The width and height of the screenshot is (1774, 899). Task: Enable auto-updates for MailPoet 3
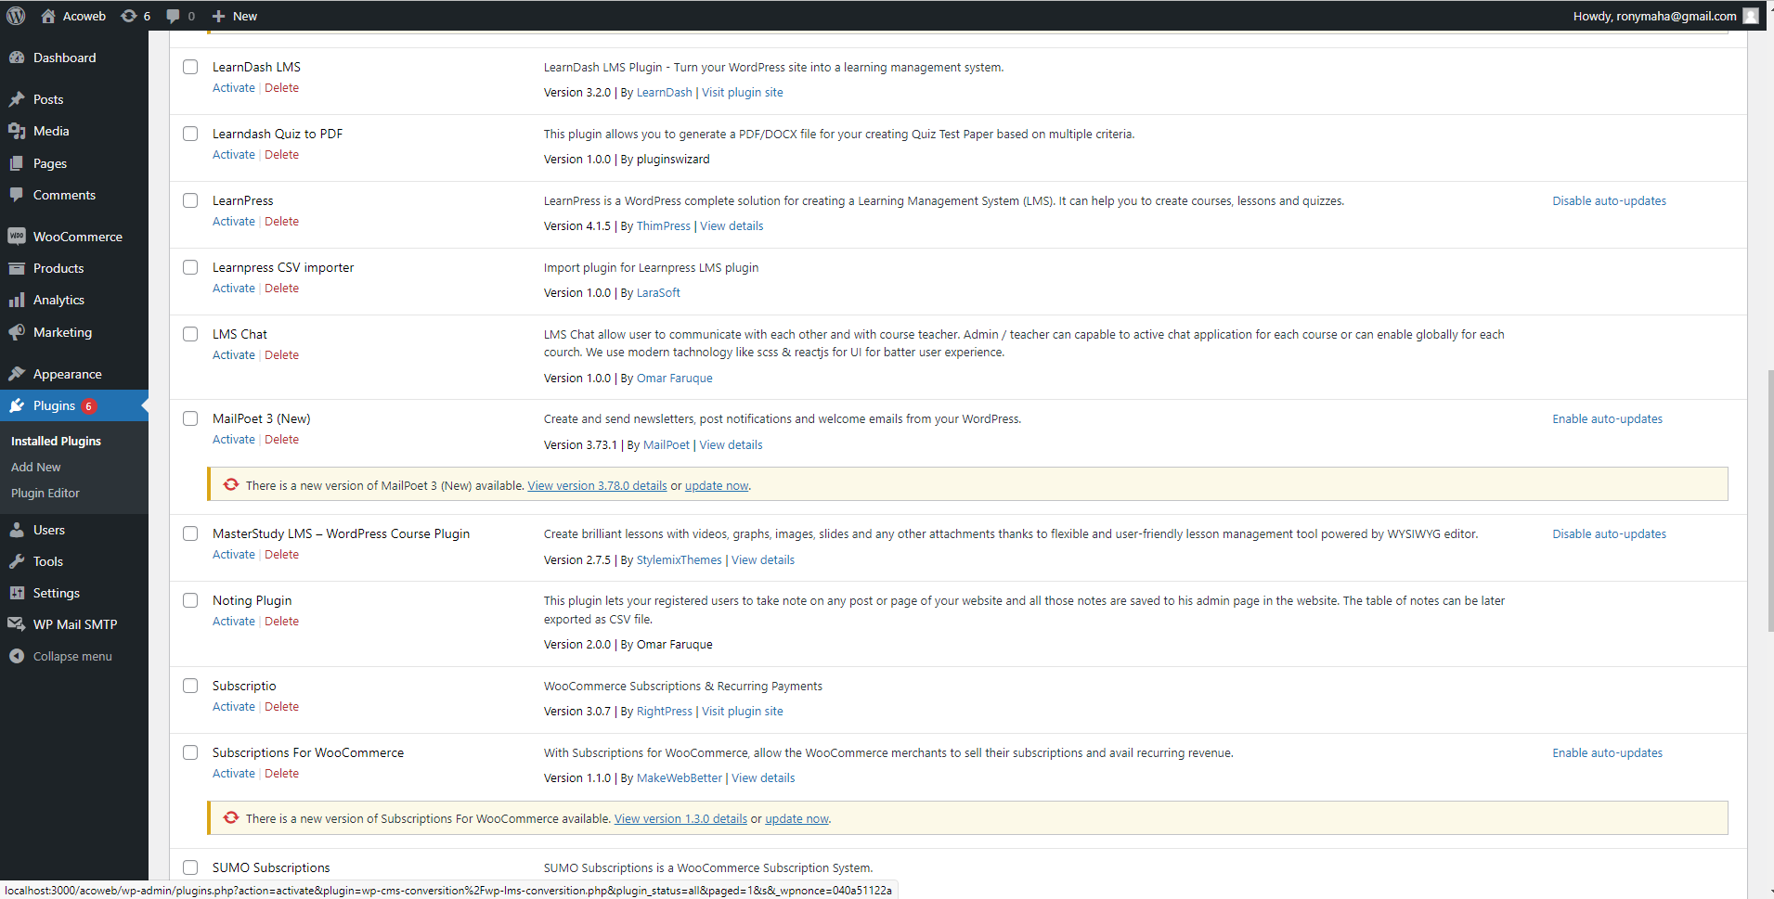pos(1607,419)
